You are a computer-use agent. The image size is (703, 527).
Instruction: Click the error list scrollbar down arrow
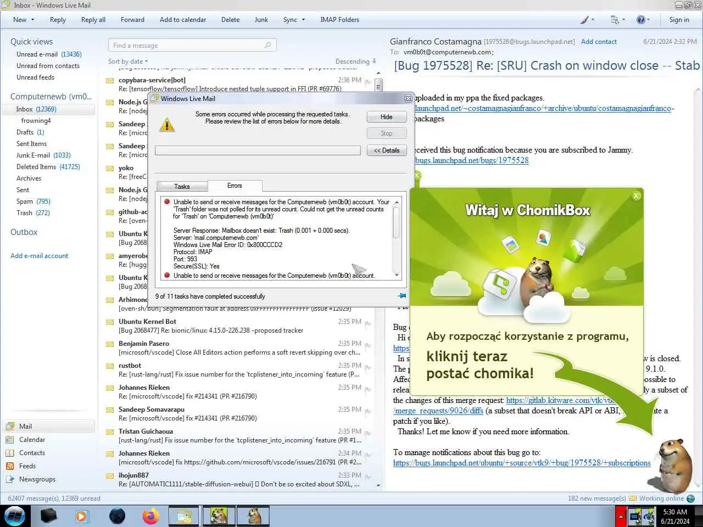point(397,274)
